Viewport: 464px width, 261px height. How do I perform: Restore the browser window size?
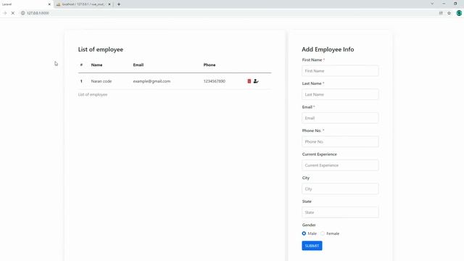455,4
